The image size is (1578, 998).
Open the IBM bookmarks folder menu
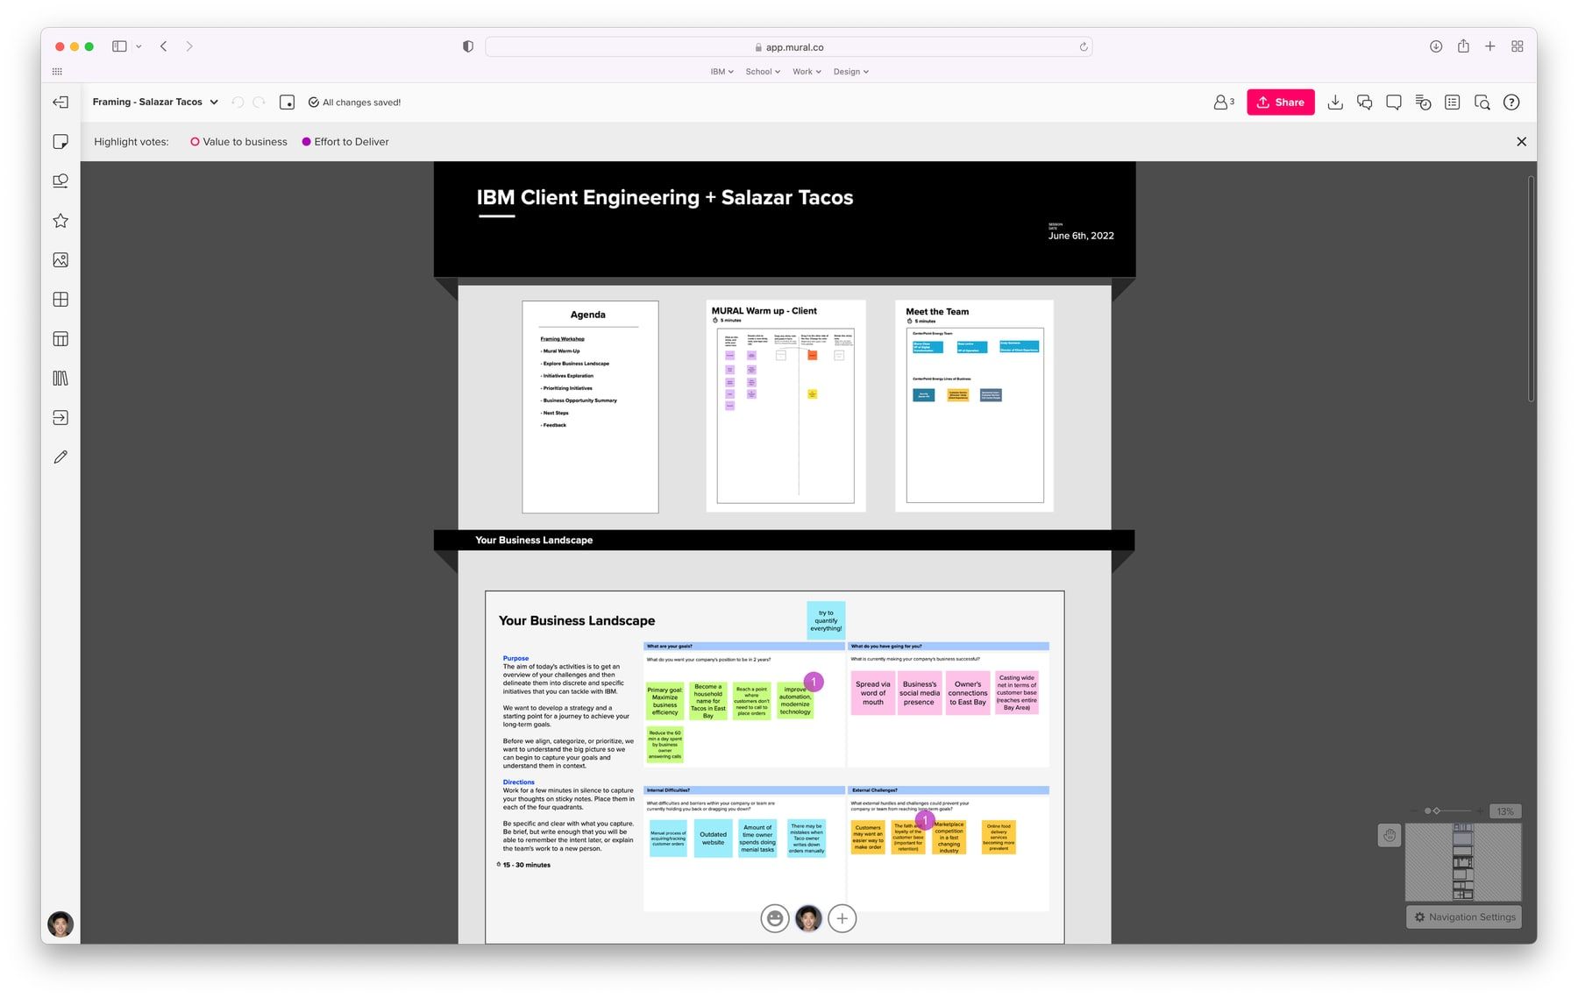click(x=721, y=72)
